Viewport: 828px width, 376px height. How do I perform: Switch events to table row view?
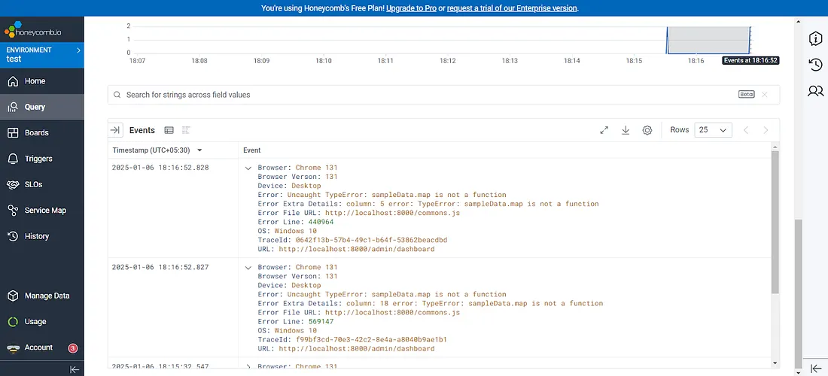pos(169,130)
